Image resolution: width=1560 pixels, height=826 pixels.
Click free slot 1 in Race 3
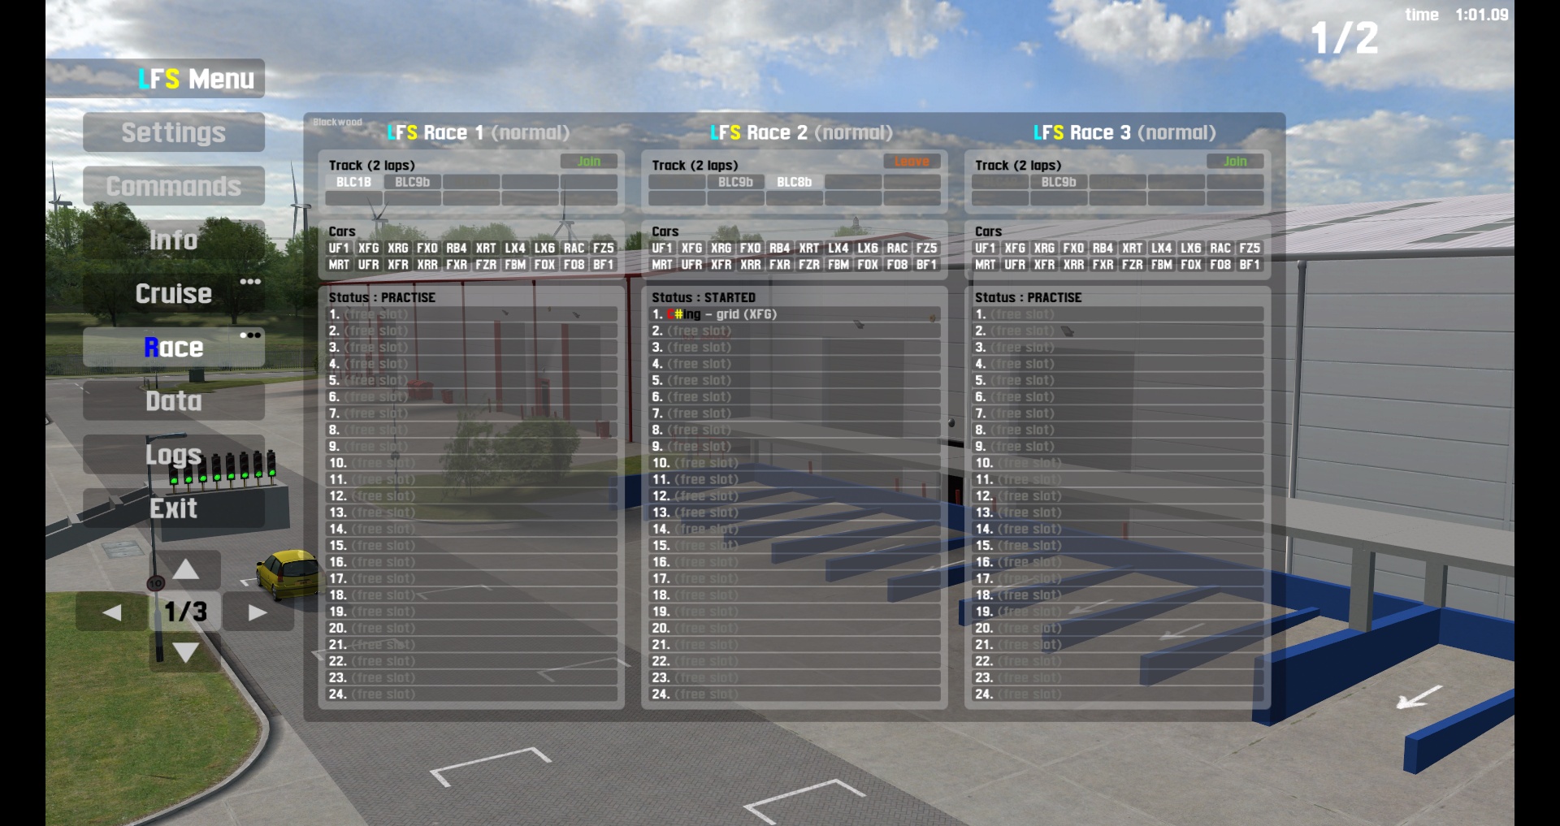click(x=1118, y=314)
